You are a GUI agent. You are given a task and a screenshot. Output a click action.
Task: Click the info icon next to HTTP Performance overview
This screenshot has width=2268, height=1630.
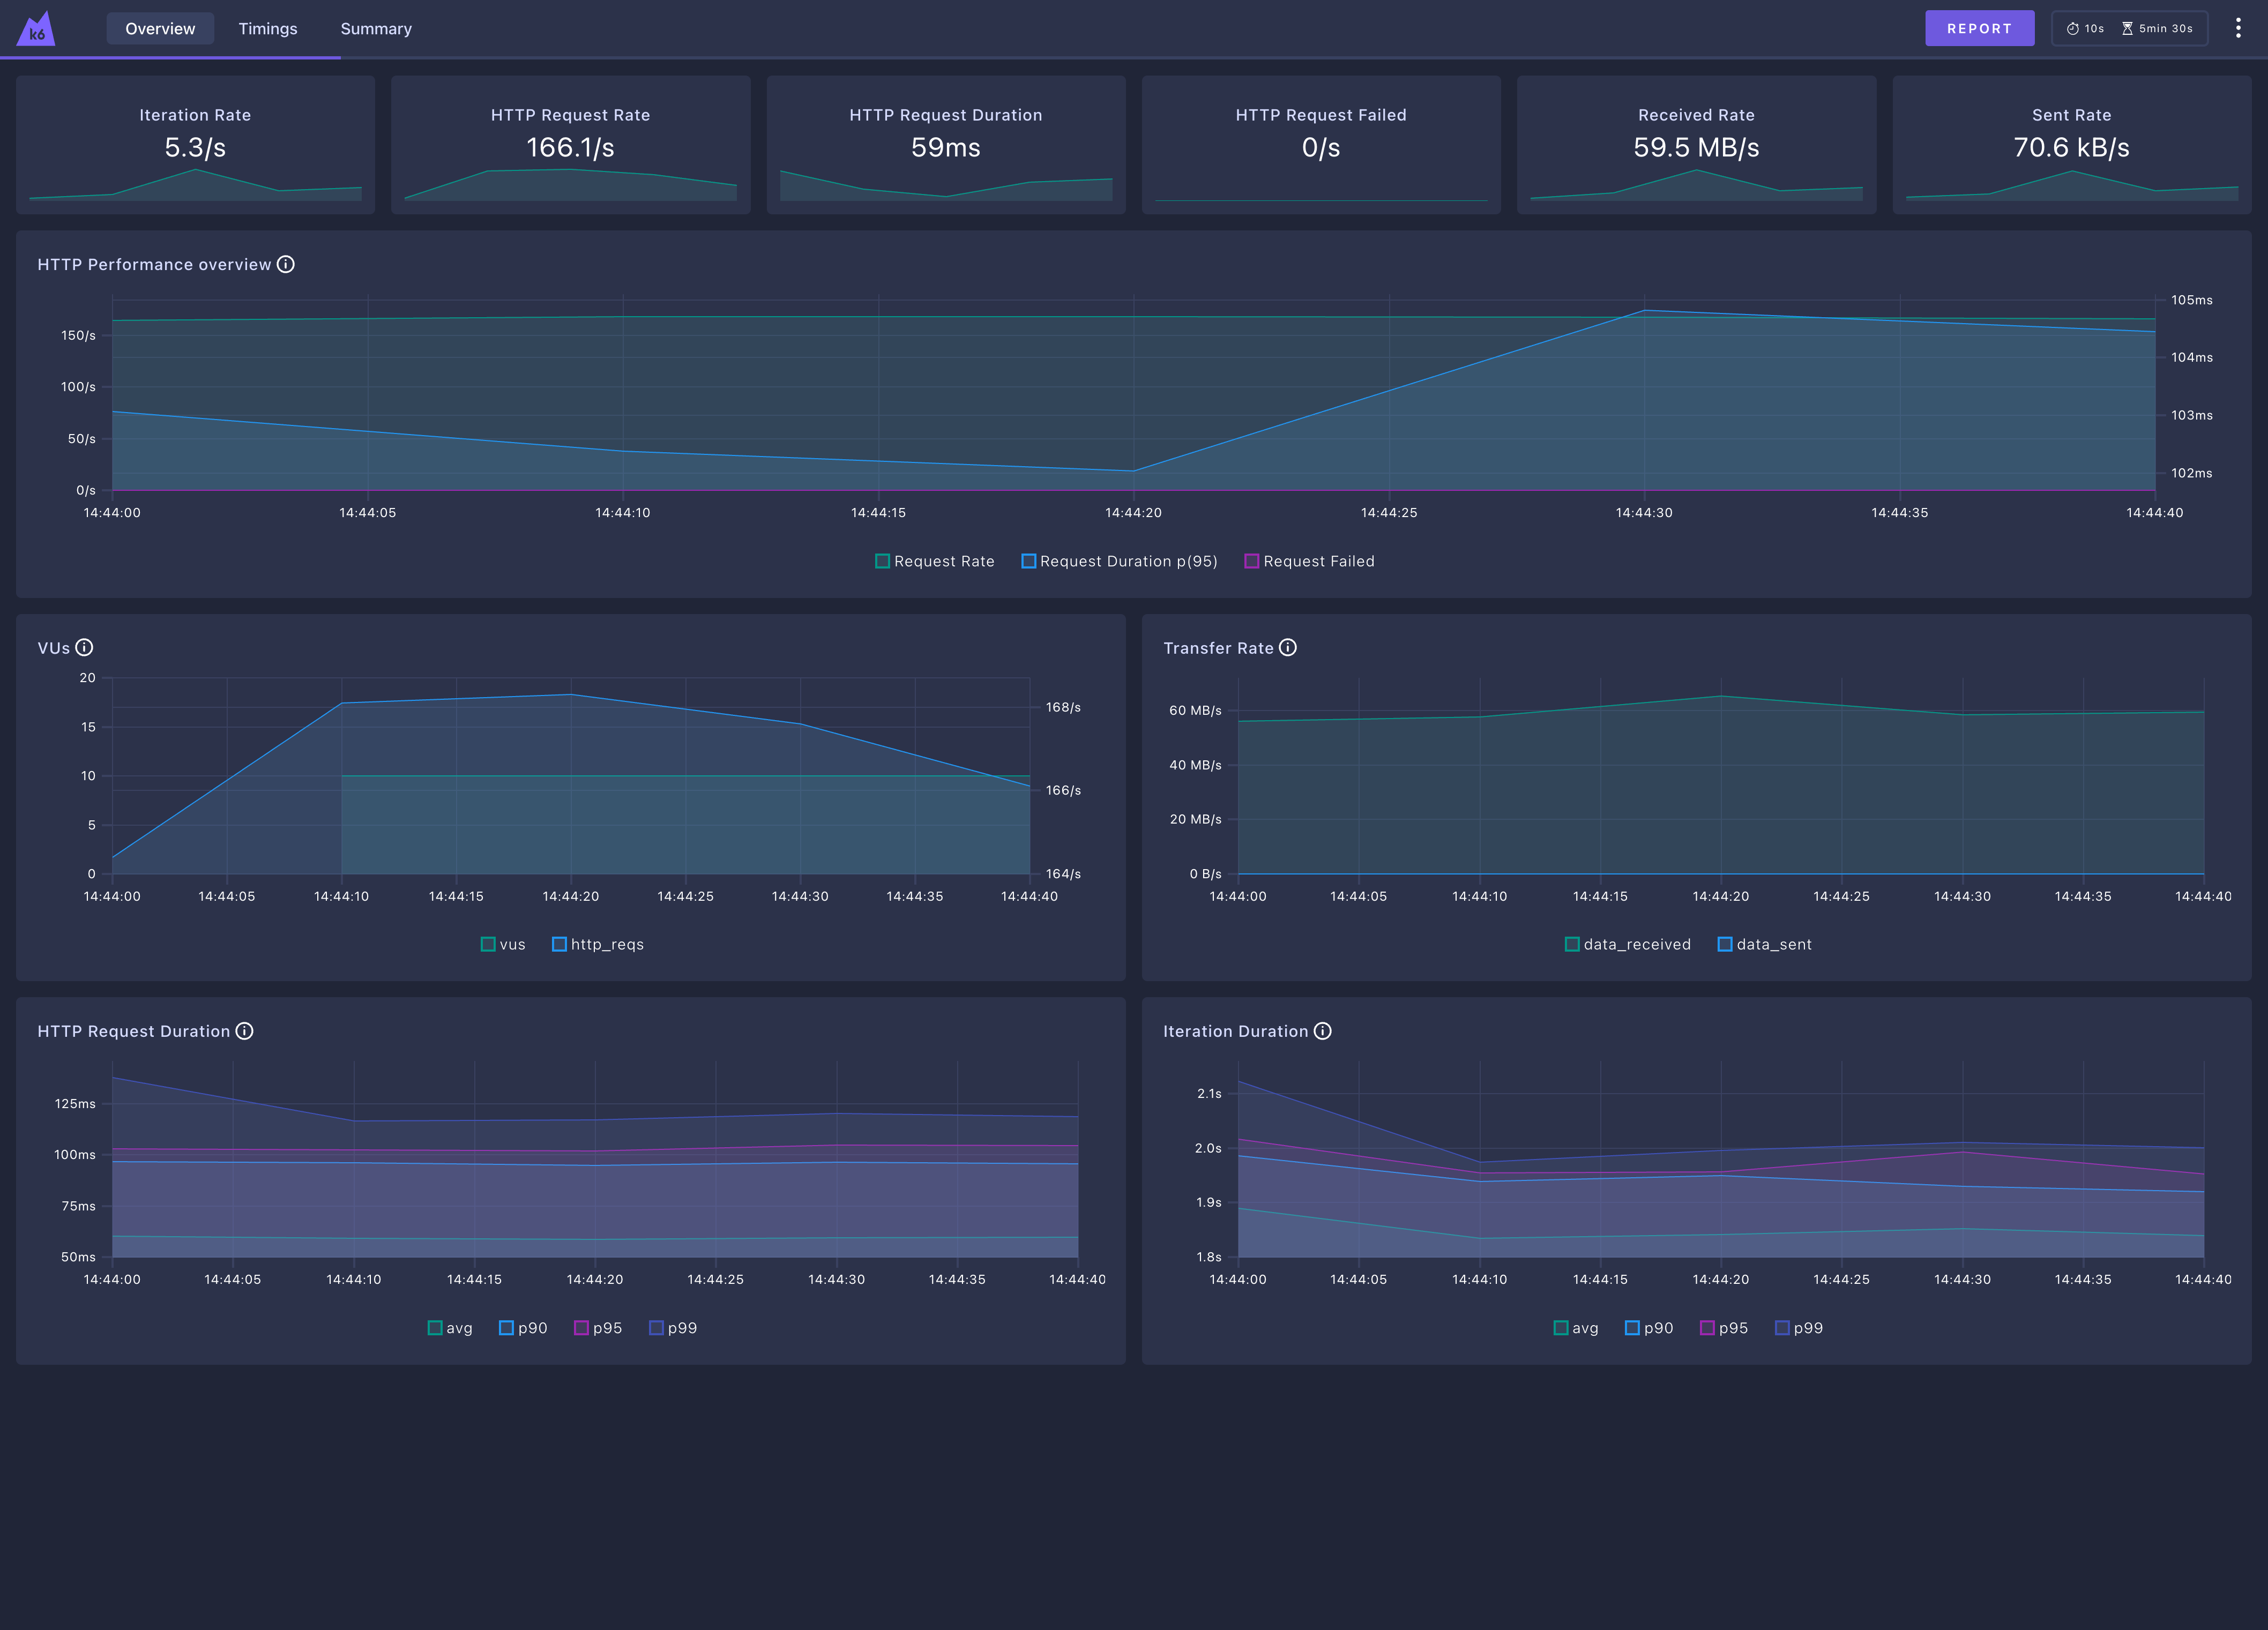(287, 264)
